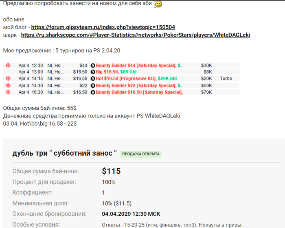Click the '$22' buy-in in Bounty Builder row
This screenshot has width=285, height=228.
[83, 85]
